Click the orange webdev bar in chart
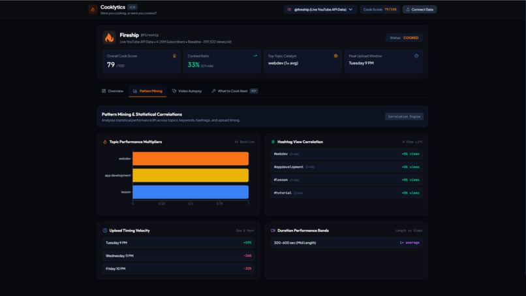526x296 pixels. coord(191,159)
